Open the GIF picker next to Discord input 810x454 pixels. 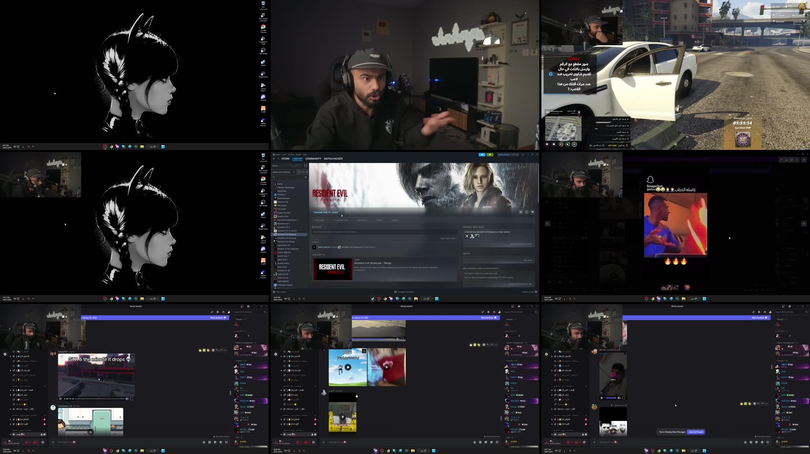point(209,442)
